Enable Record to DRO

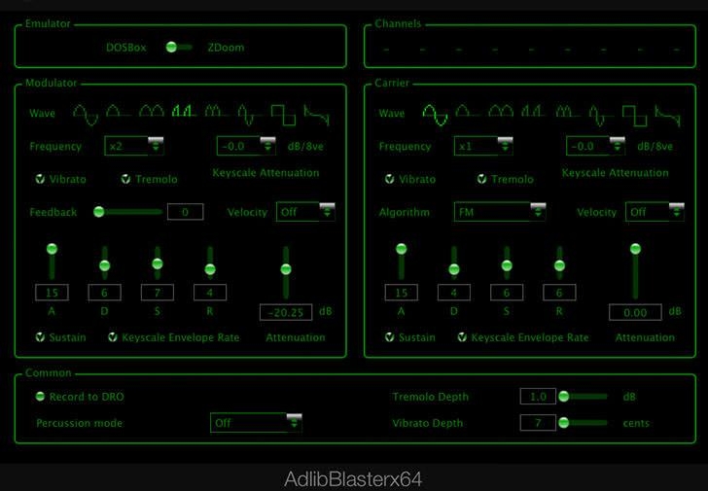[41, 397]
